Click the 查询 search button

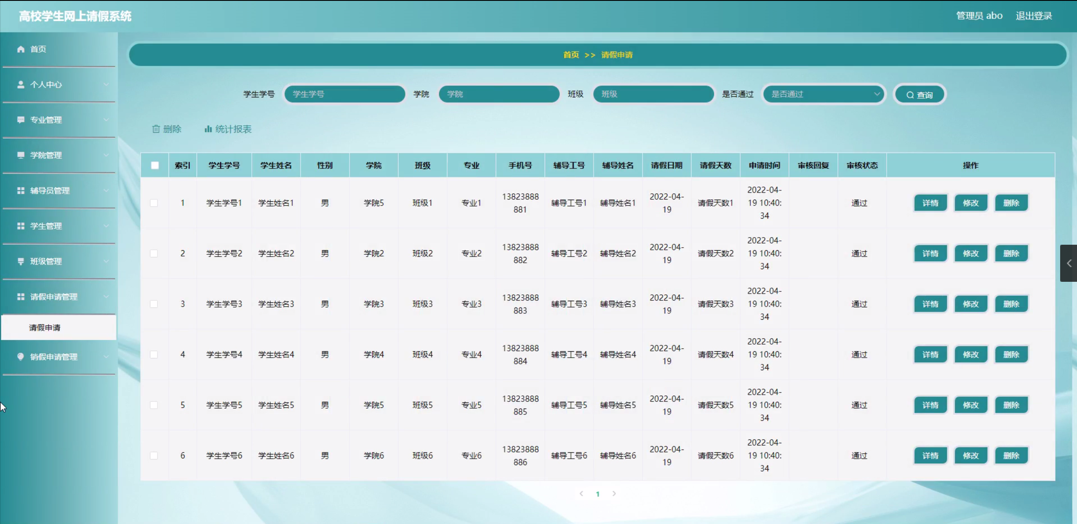[920, 95]
